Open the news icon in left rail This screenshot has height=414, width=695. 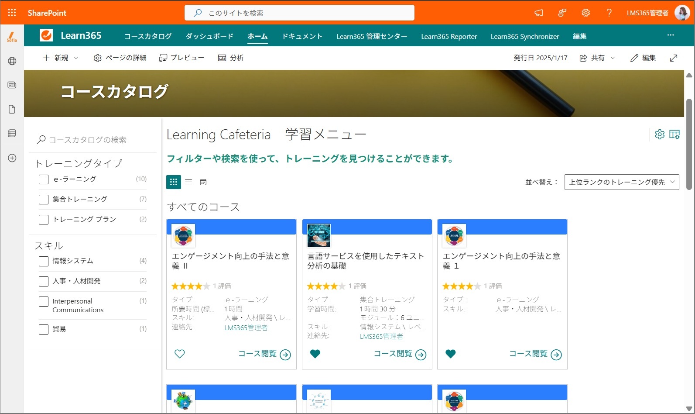click(12, 85)
